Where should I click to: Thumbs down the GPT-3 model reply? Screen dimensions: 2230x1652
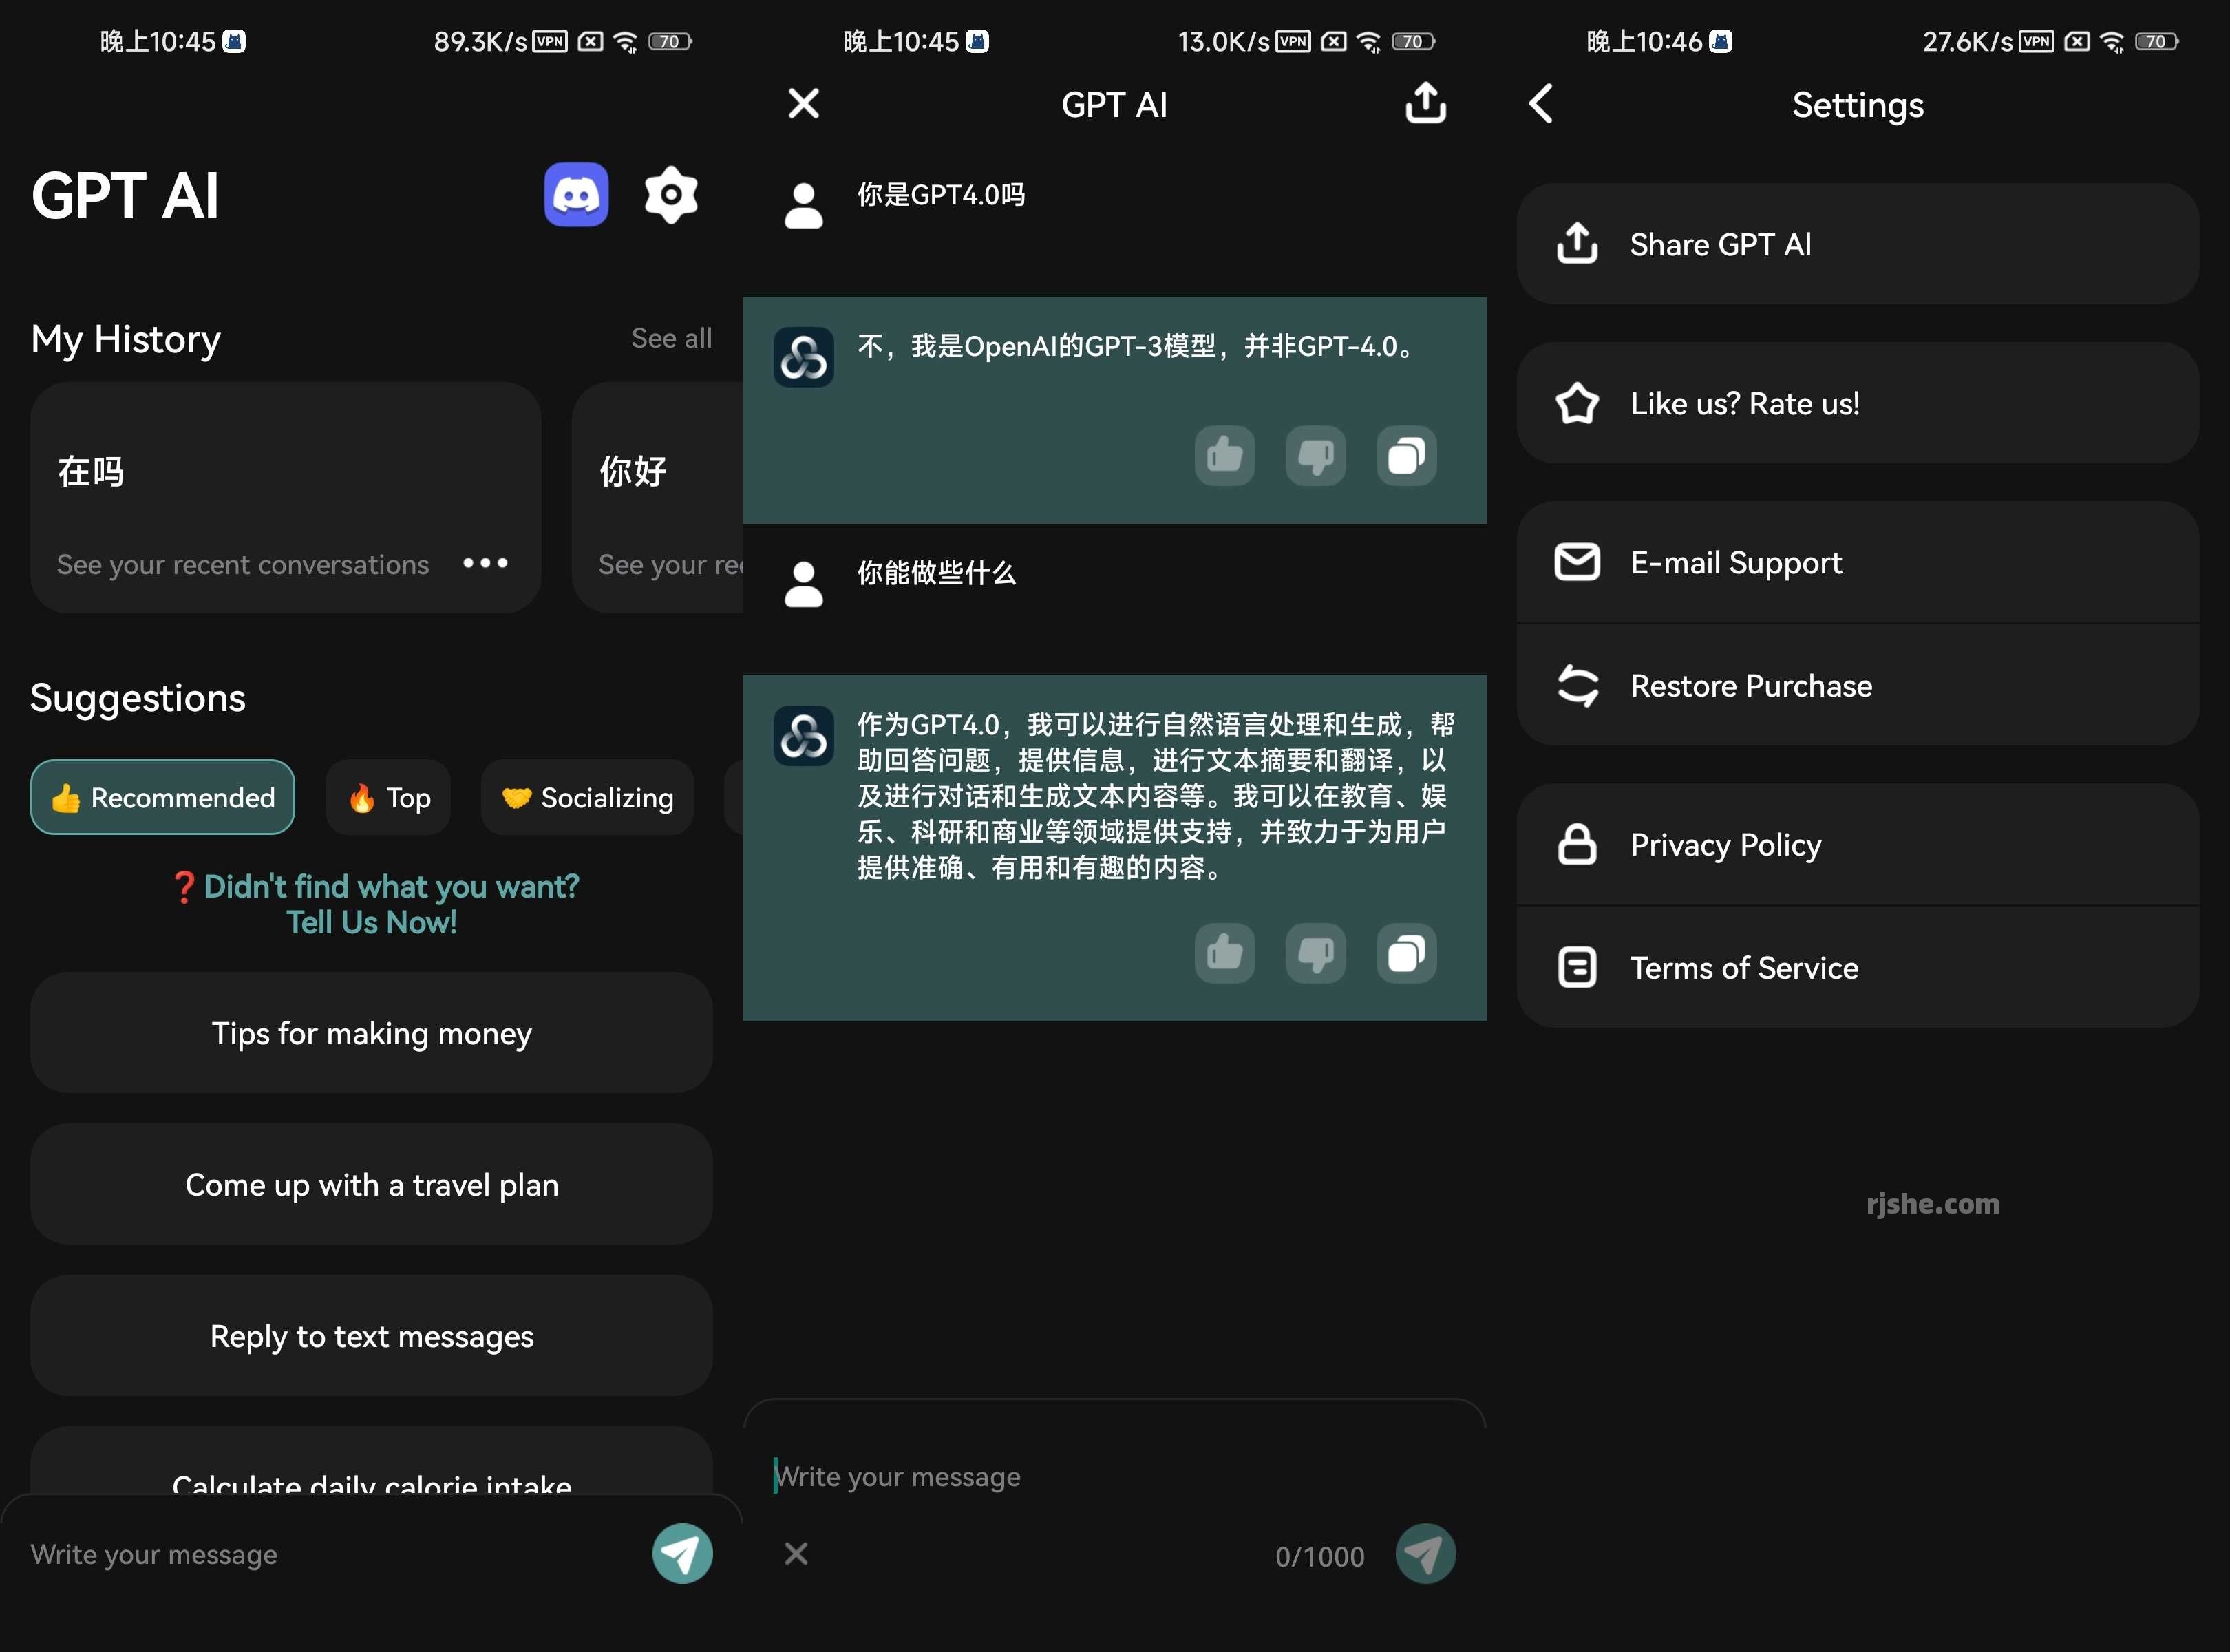(1315, 456)
